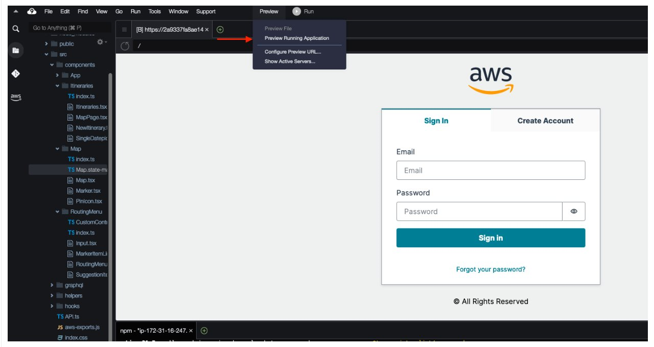This screenshot has height=347, width=654.
Task: Add a new tab beside the npm terminal
Action: point(204,331)
